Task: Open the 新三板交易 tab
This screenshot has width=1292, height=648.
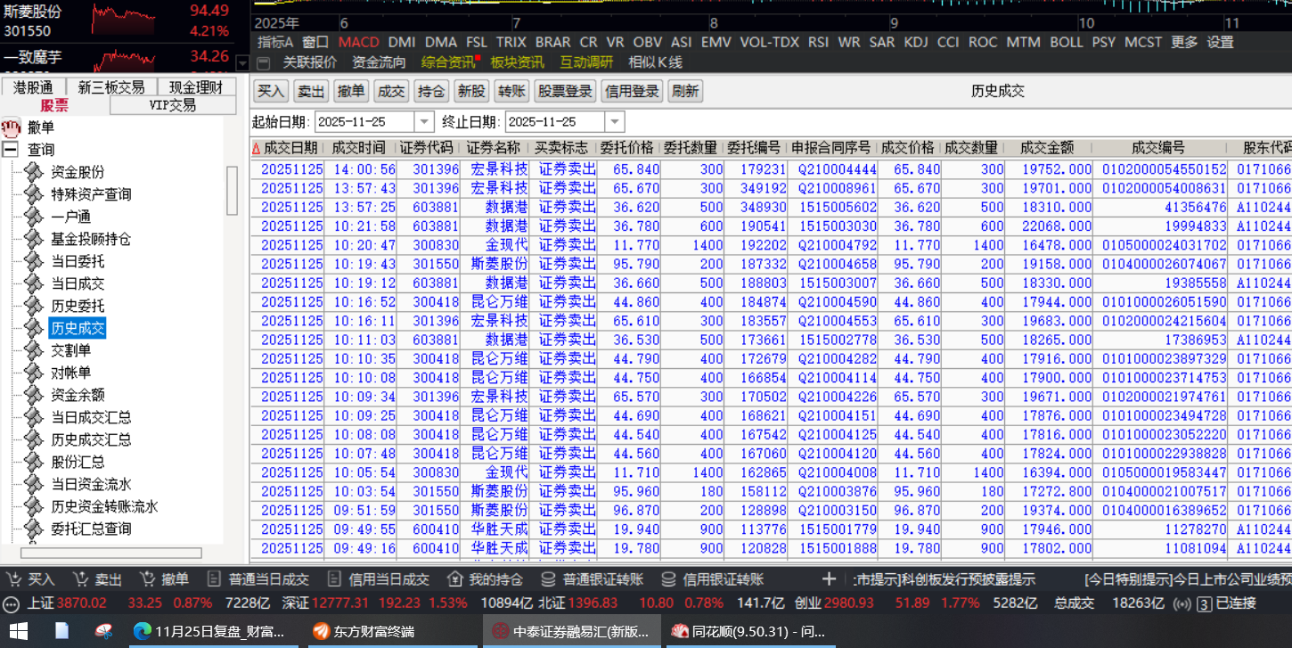Action: [111, 87]
